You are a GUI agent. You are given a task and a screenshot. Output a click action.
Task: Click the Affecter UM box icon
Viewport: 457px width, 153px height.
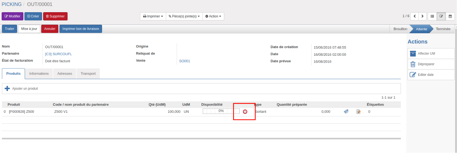[413, 53]
